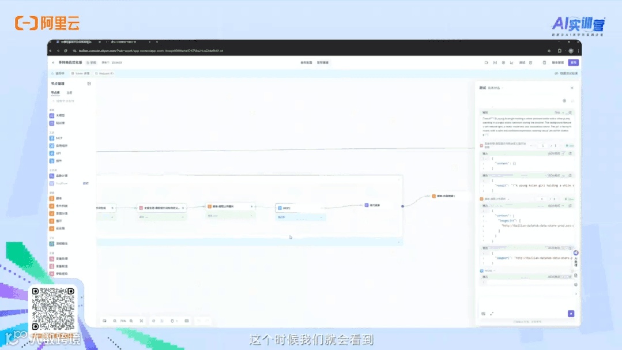
Task: Zoom out the workflow canvas
Action: point(115,321)
